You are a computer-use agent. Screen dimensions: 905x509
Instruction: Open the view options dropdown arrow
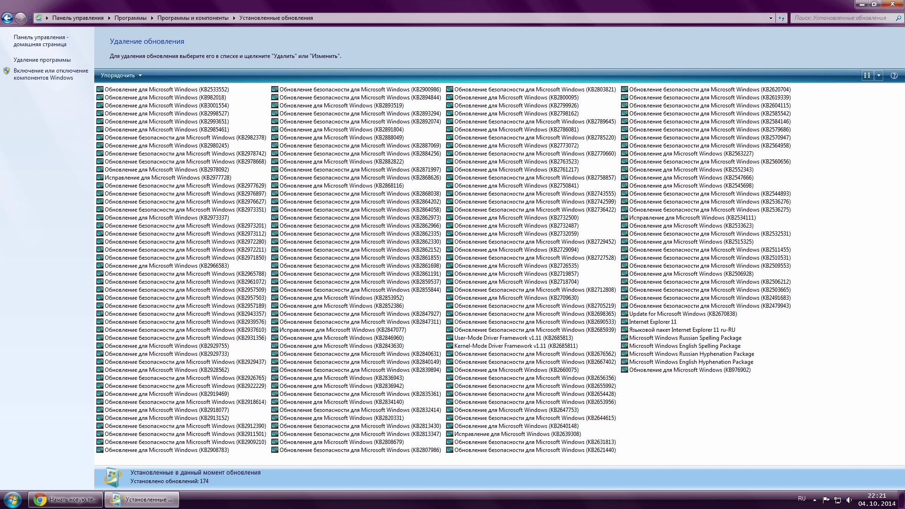coord(879,75)
